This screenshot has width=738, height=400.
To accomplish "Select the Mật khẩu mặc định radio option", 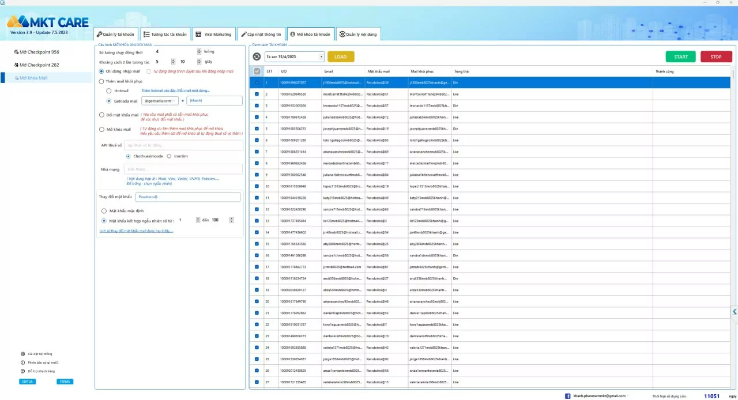I will (104, 211).
